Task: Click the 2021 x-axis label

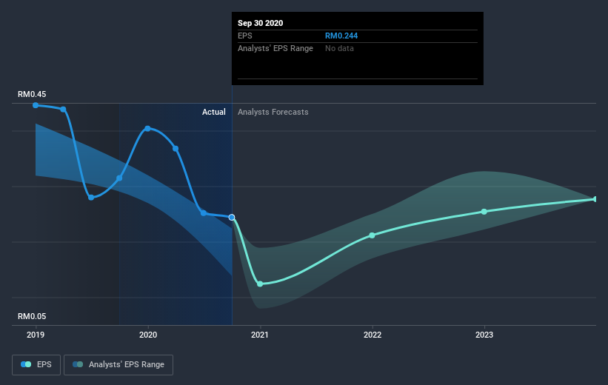Action: tap(260, 335)
